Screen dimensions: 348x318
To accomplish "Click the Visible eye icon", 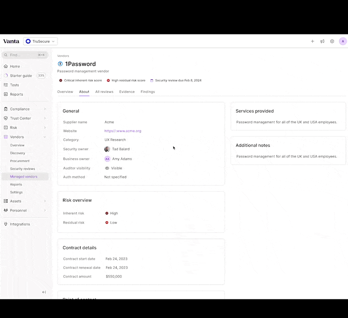I will tap(107, 168).
